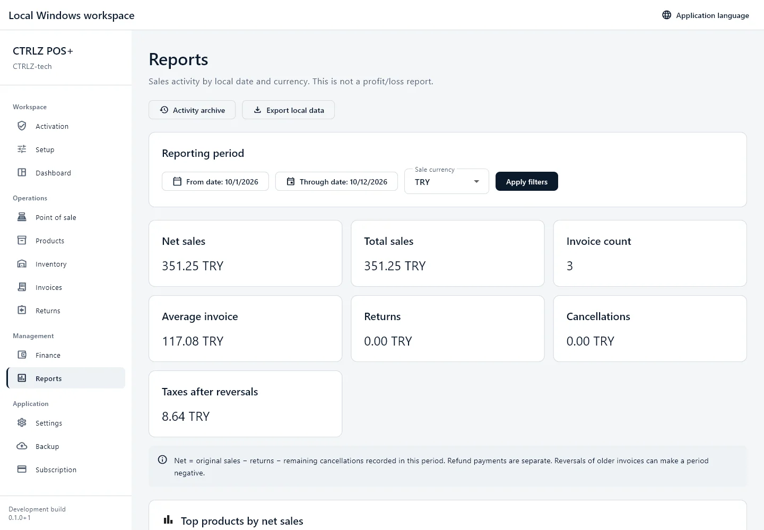Click the Returns icon in sidebar
Screen dimensions: 764x530
click(22, 311)
